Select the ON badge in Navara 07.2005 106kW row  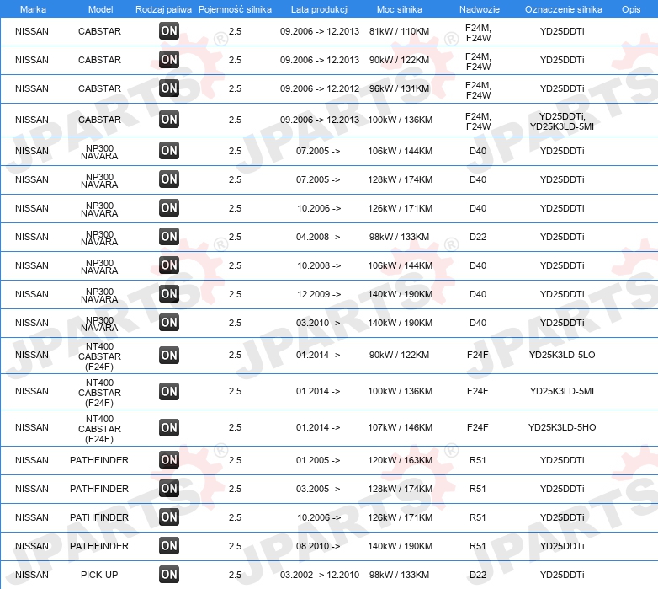(x=169, y=150)
